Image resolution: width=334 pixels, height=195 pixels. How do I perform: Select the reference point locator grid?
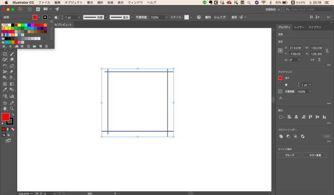(280, 50)
